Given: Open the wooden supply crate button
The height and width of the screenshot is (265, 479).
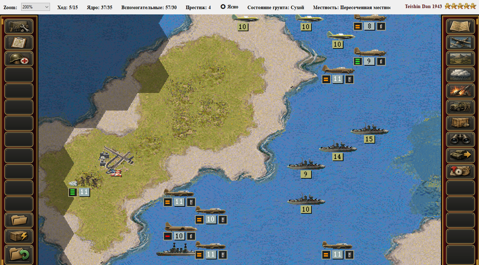Looking at the screenshot, I should click(x=460, y=123).
